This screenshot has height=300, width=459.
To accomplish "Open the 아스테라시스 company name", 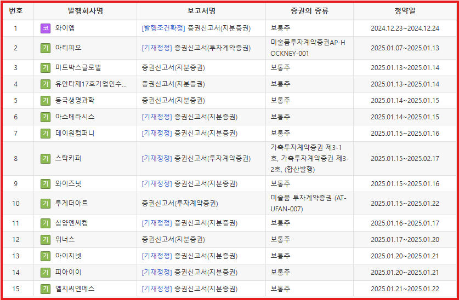I will tap(75, 117).
